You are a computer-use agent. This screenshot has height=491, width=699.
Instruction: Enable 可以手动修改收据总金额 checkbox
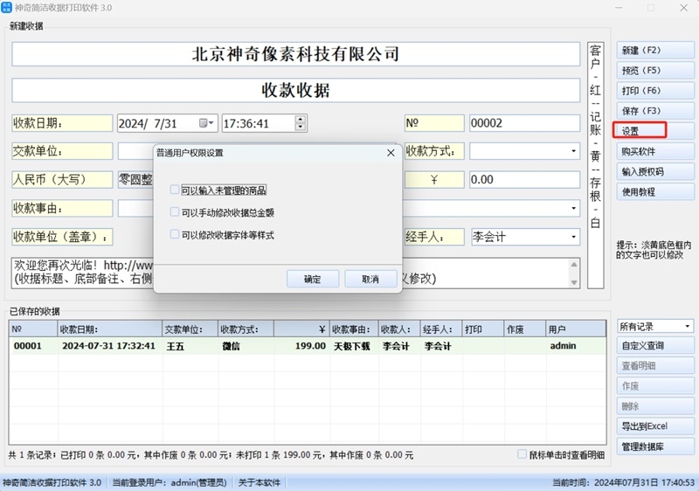click(x=175, y=212)
